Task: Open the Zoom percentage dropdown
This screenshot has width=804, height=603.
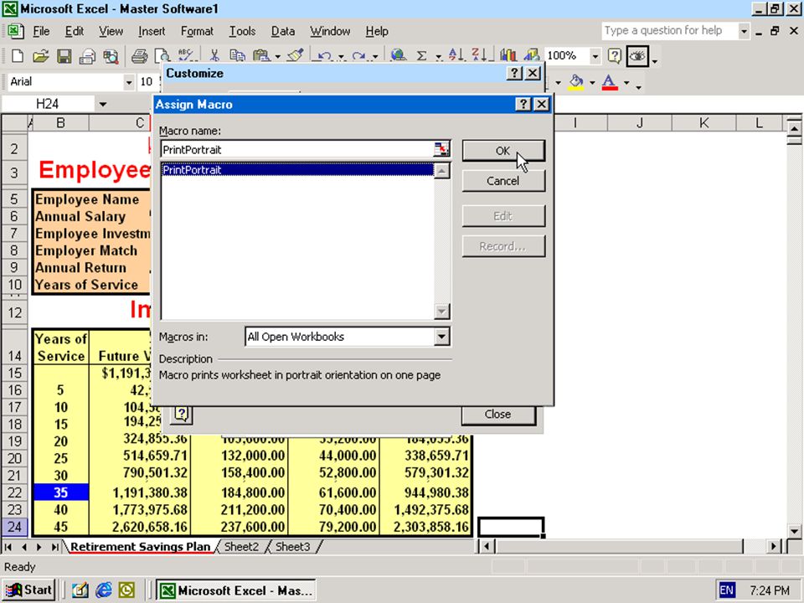Action: pyautogui.click(x=595, y=56)
